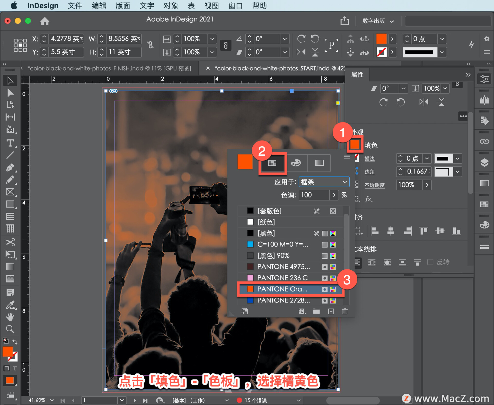Toggle constrain proportions for width and height

[151, 45]
